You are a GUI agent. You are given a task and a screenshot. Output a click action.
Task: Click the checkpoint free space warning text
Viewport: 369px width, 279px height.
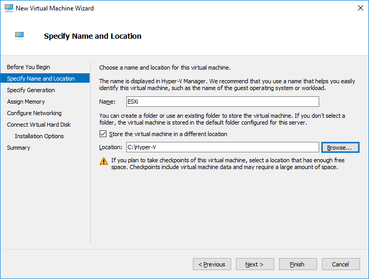point(228,164)
